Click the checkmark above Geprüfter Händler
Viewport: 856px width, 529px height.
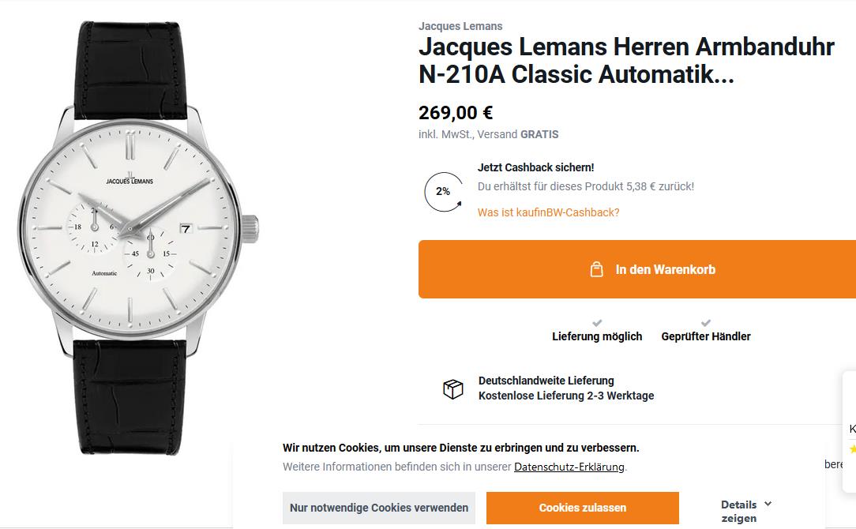706,323
